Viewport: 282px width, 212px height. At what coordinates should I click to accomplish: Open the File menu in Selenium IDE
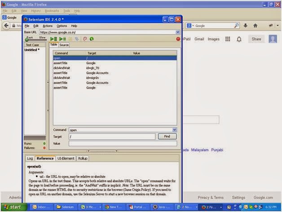tap(27, 26)
